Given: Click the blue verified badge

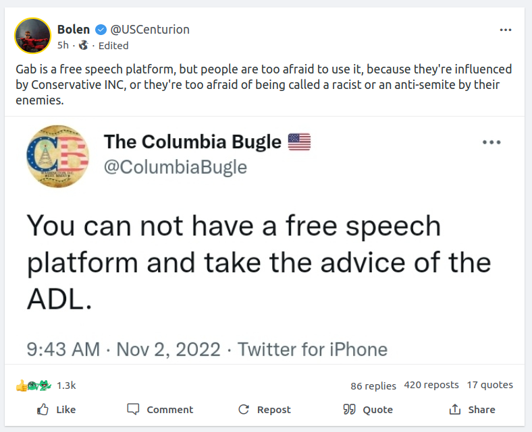Looking at the screenshot, I should point(101,30).
